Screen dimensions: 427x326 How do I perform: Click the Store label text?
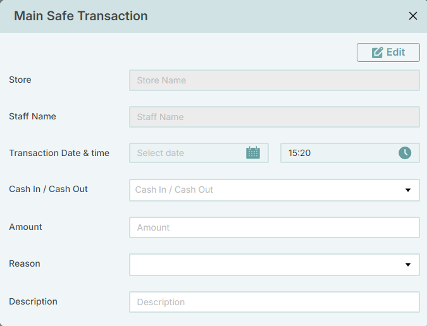[20, 80]
